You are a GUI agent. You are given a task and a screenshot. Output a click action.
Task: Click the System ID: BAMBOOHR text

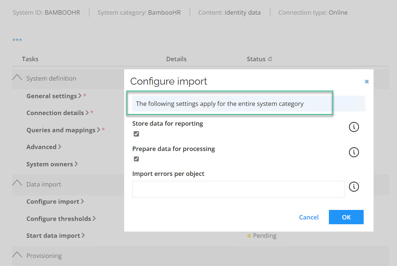[47, 12]
